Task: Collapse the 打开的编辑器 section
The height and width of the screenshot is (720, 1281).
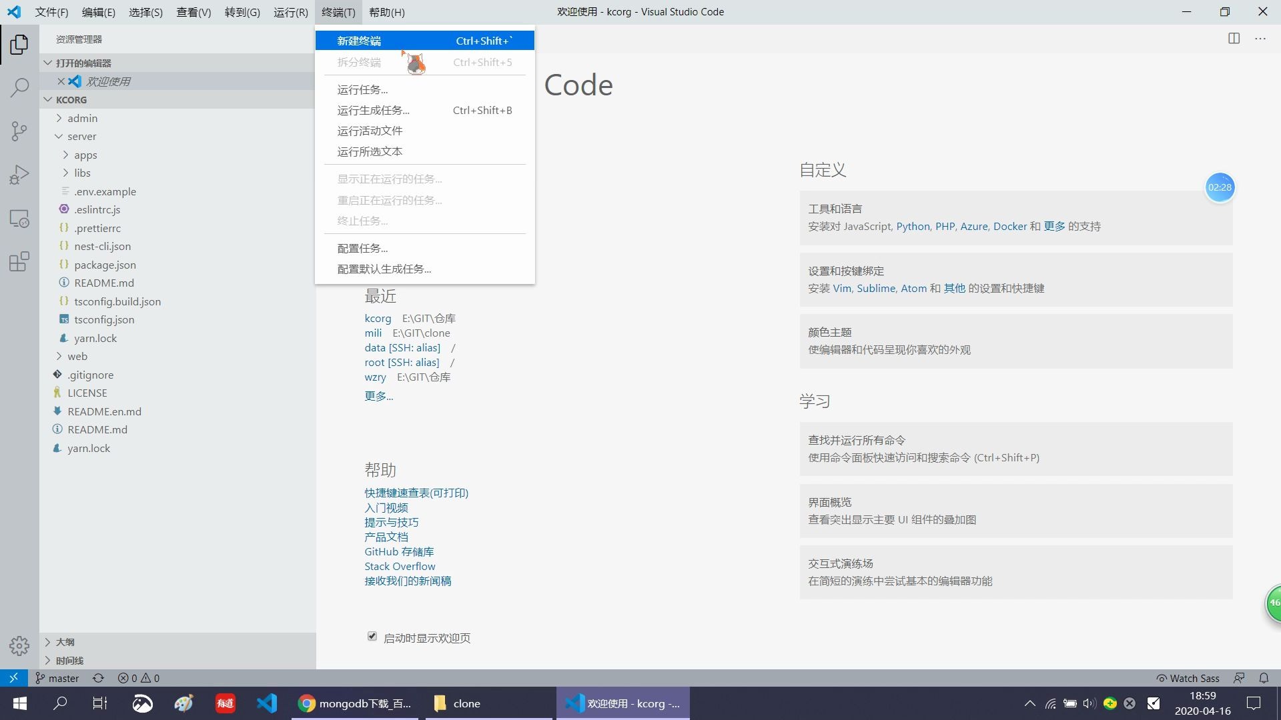Action: [177, 63]
